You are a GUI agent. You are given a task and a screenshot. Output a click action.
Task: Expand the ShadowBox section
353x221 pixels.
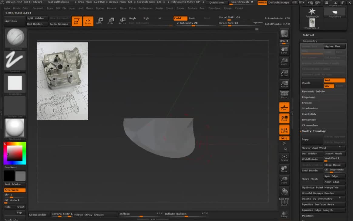coord(310,108)
